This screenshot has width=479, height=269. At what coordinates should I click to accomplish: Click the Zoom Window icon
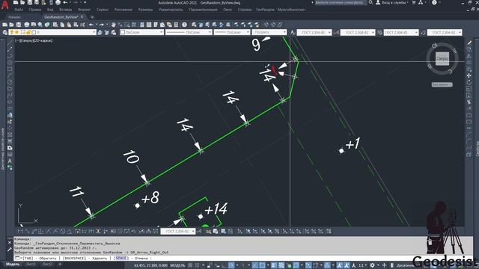(x=127, y=25)
